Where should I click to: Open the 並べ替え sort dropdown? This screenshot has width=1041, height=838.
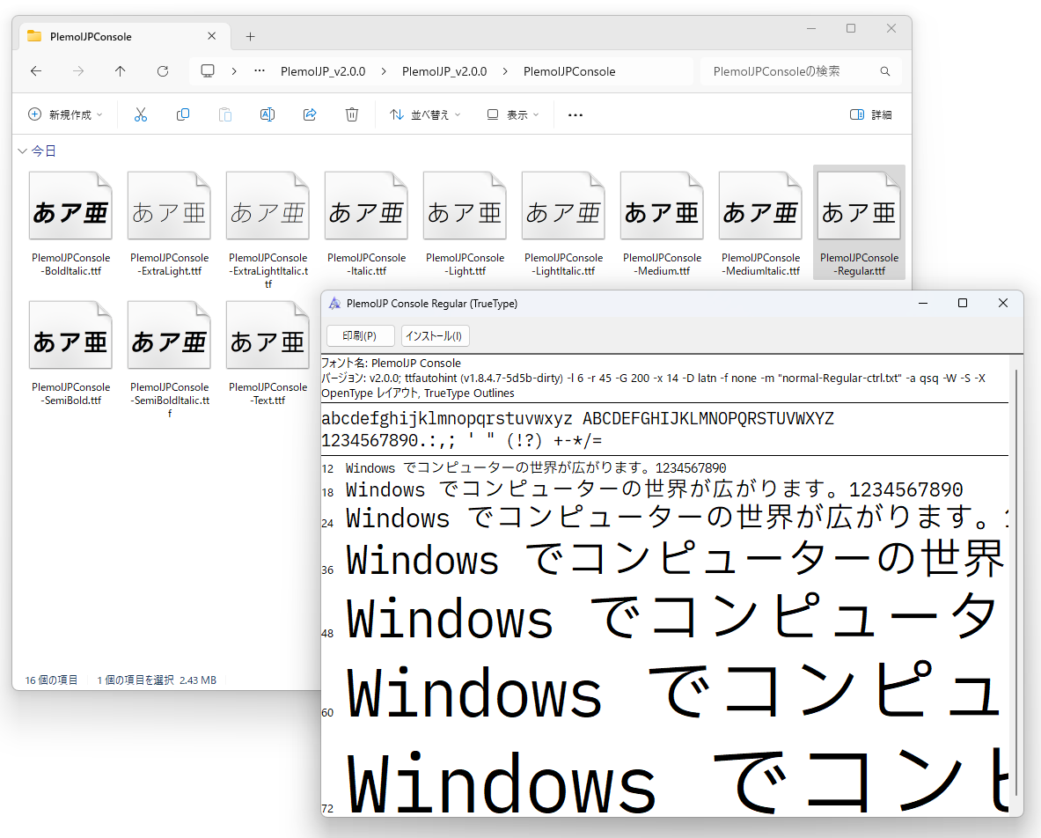pos(425,114)
